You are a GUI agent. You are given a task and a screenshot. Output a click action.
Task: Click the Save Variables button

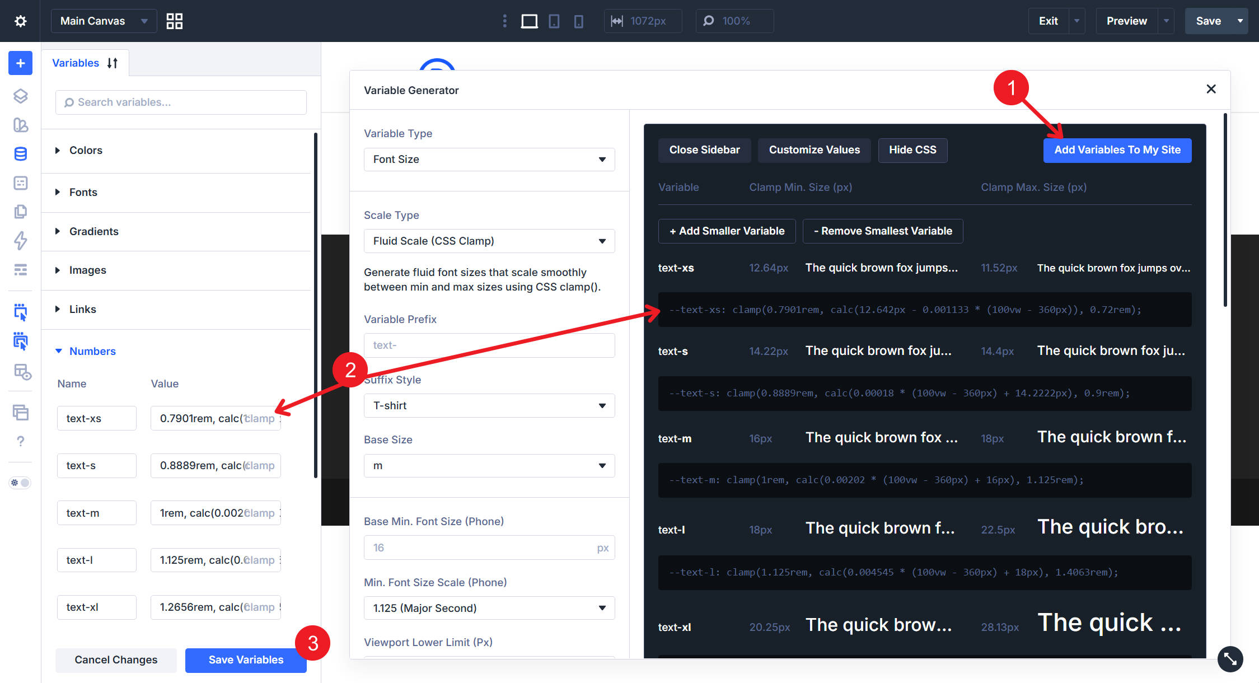click(x=246, y=660)
